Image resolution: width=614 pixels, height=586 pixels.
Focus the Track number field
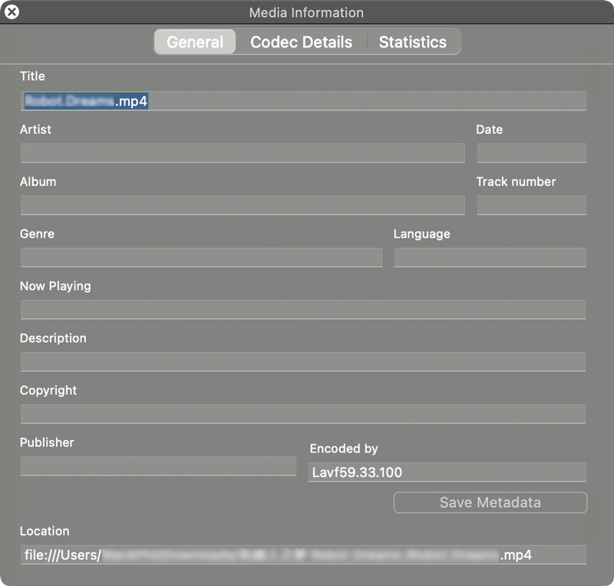pyautogui.click(x=531, y=206)
